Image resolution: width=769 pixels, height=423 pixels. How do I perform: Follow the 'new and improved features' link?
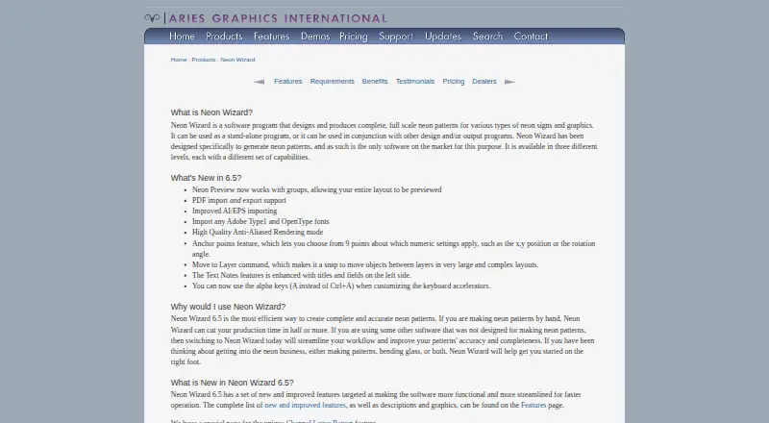click(305, 406)
